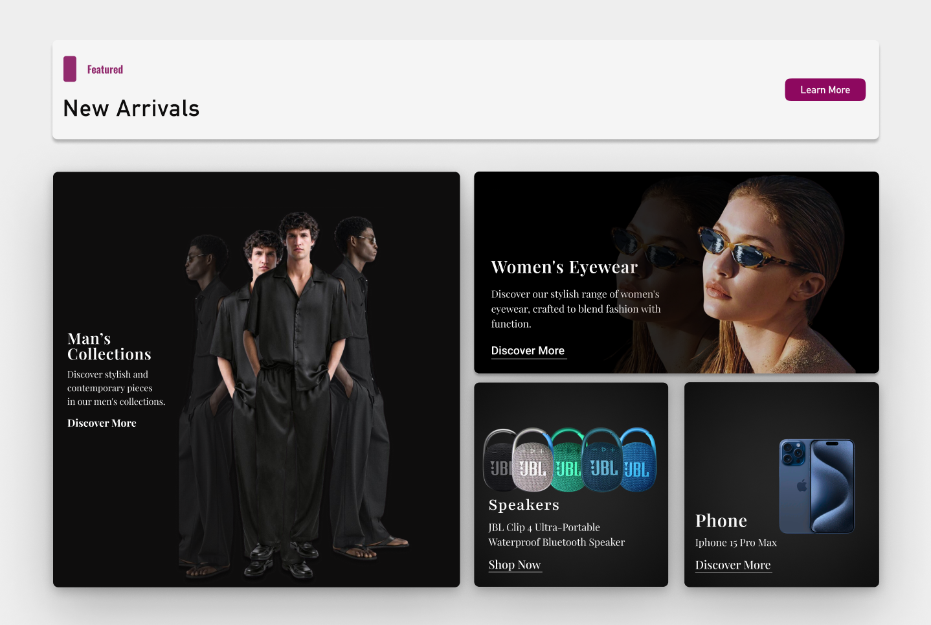Click the New Arrivals heading

coord(131,108)
